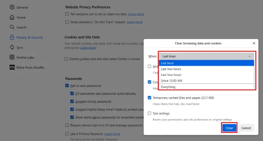Screen dimensions: 263x141
Task: Click the Cancel button
Action: tap(246, 128)
